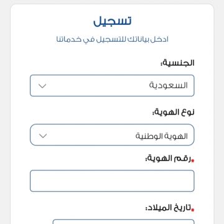
Task: Click the نوع الهوية field label
Action: click(174, 113)
